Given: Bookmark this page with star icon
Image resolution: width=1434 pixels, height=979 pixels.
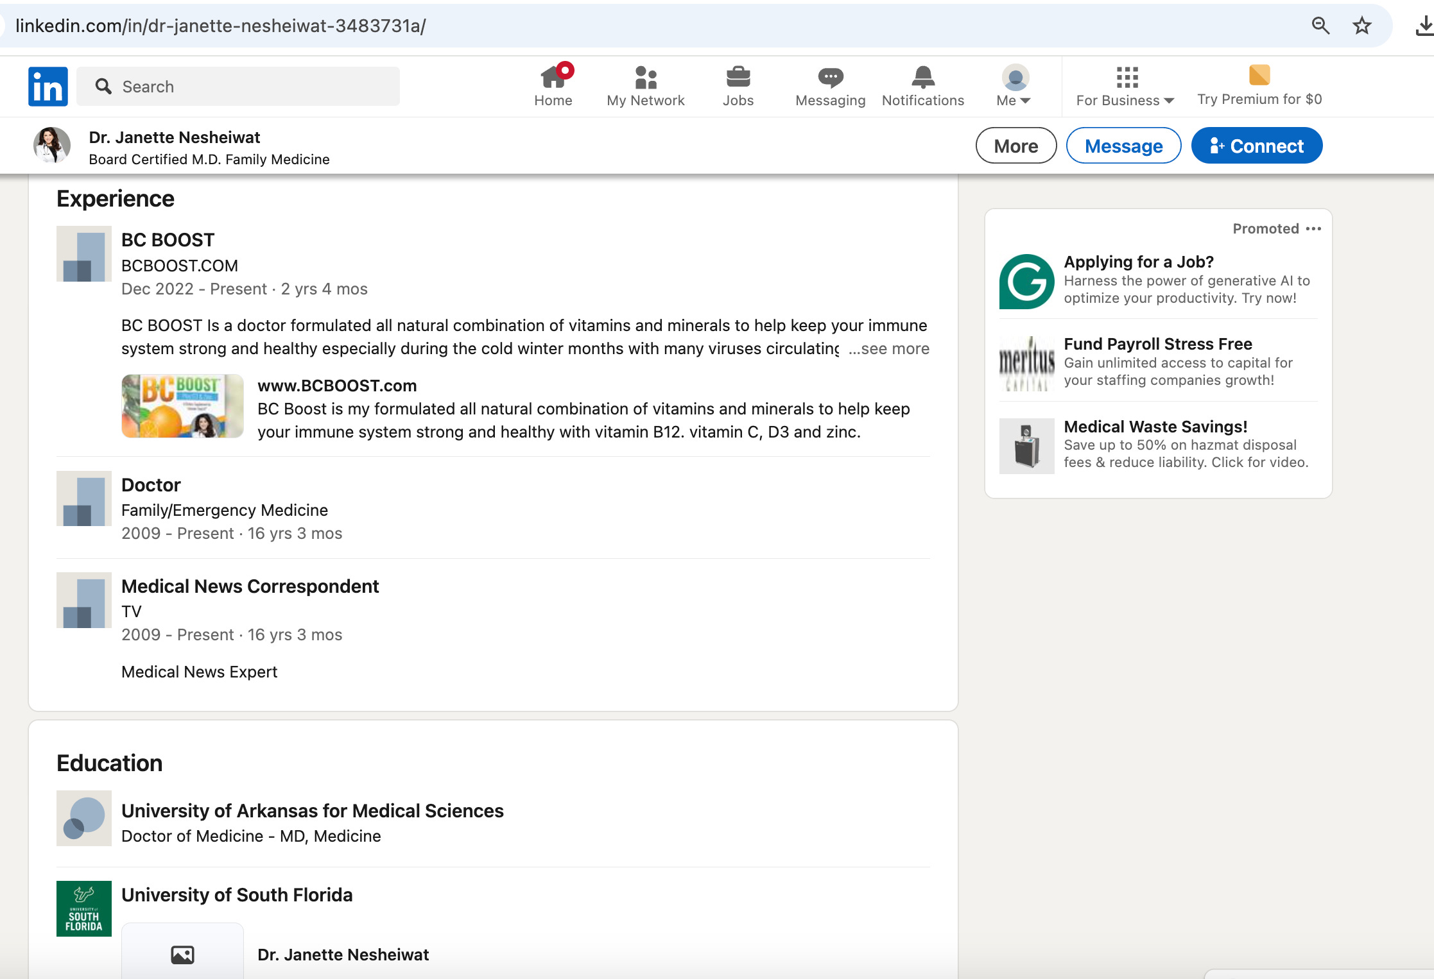Looking at the screenshot, I should pos(1361,26).
